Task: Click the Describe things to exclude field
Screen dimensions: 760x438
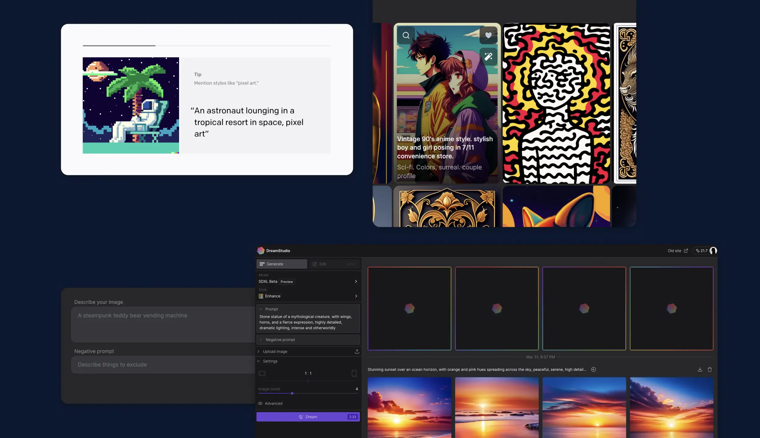Action: click(163, 365)
